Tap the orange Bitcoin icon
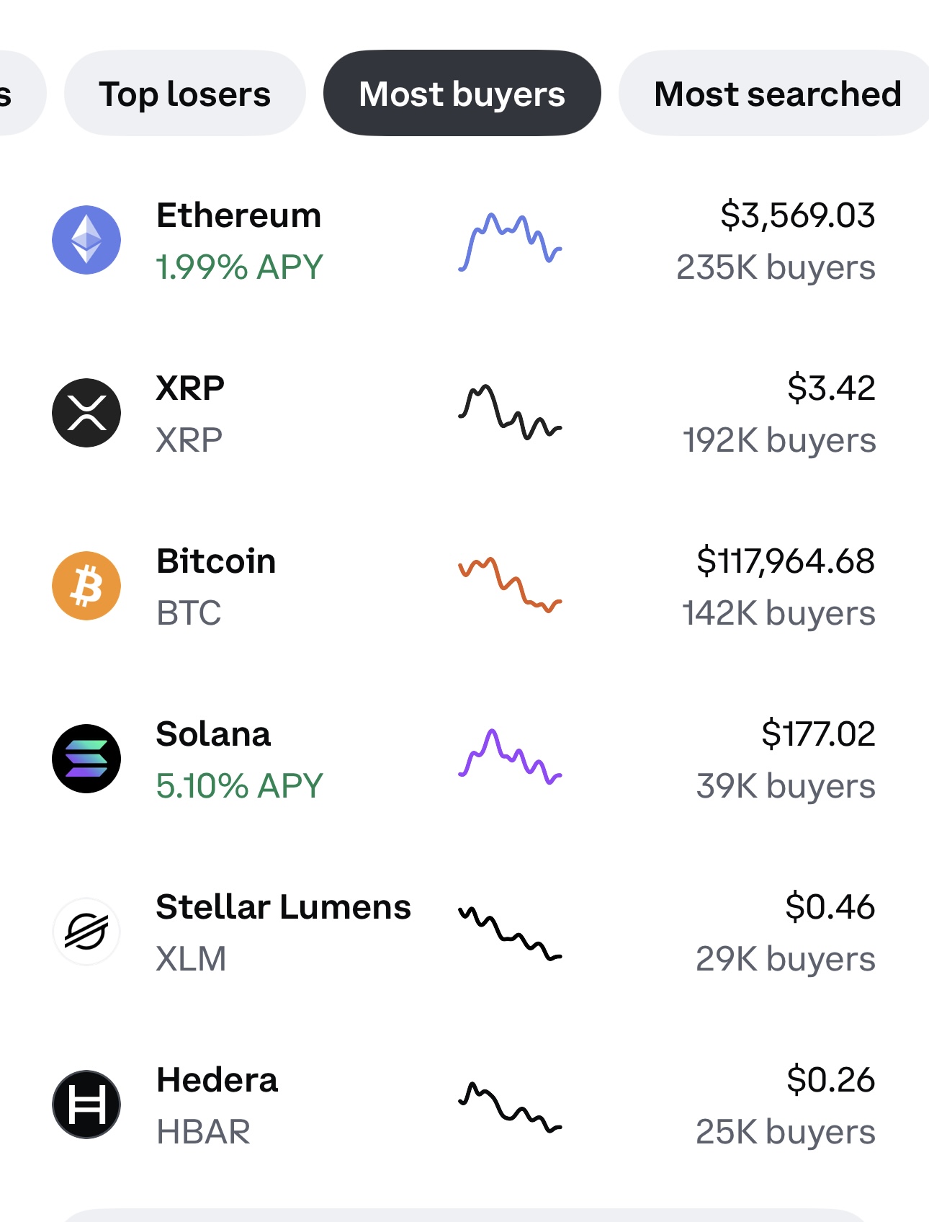Image resolution: width=929 pixels, height=1222 pixels. (86, 586)
